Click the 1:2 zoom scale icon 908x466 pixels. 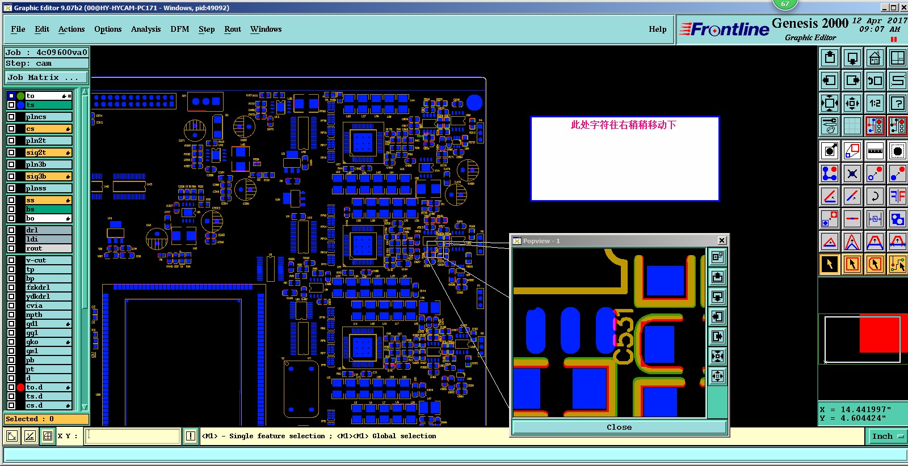pos(875,103)
